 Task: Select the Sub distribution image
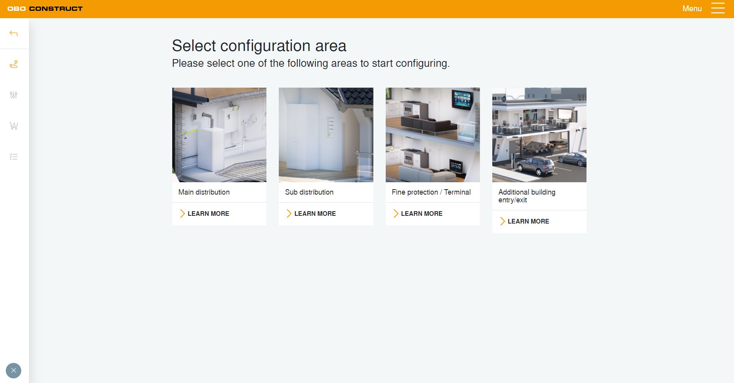click(326, 135)
